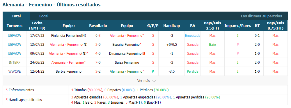Viewport: 291px width, 108px height.
Task: Switch to the Local tab
Action: pyautogui.click(x=44, y=16)
